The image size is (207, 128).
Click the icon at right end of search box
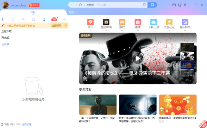pos(145,5)
